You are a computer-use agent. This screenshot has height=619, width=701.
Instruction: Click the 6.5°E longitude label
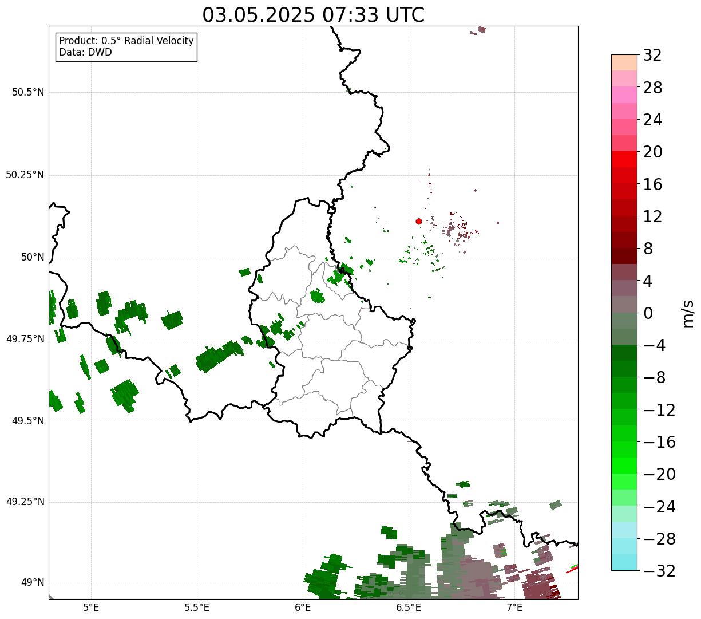(409, 607)
